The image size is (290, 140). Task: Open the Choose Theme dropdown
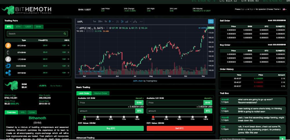click(x=273, y=9)
